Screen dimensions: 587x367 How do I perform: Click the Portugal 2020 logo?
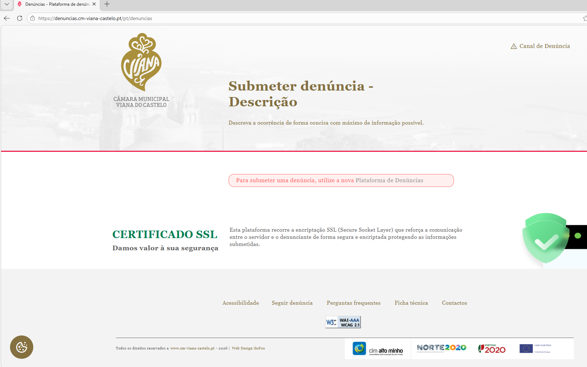491,349
